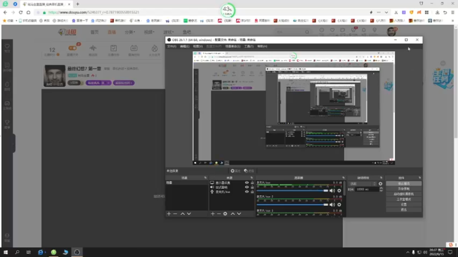Open settings gear for 麦克风/Aux mixer channel

click(x=339, y=191)
